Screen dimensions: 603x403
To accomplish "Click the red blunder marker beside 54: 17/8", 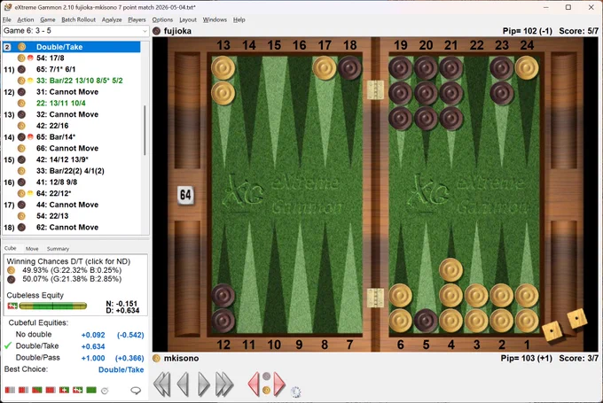I will 30,58.
